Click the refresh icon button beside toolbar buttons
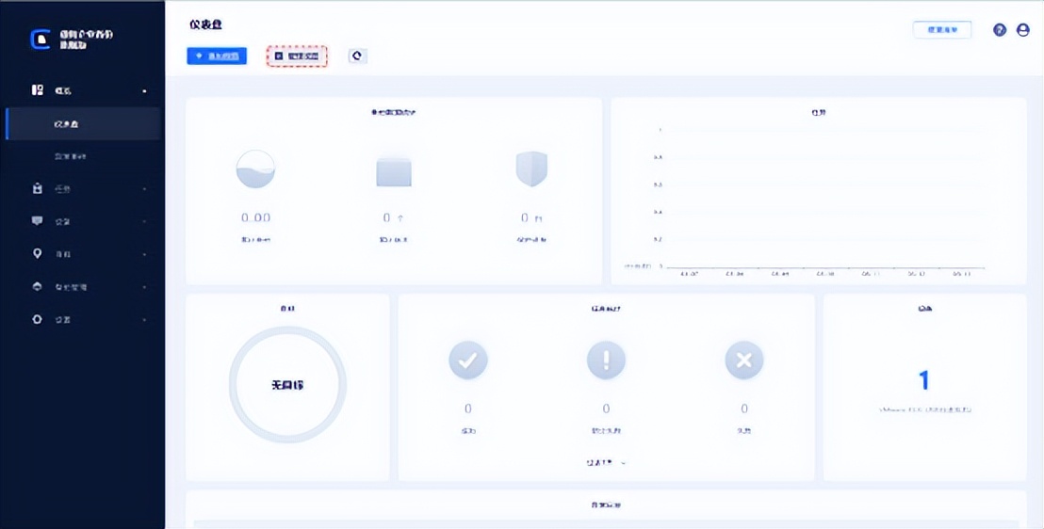The height and width of the screenshot is (529, 1044). point(357,56)
